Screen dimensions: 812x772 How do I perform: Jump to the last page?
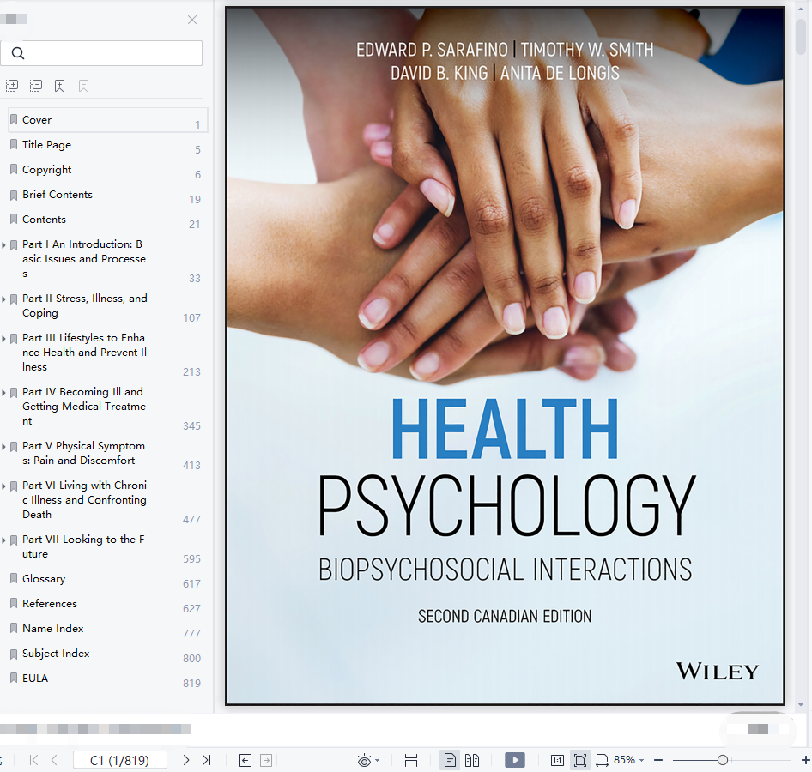tap(207, 760)
